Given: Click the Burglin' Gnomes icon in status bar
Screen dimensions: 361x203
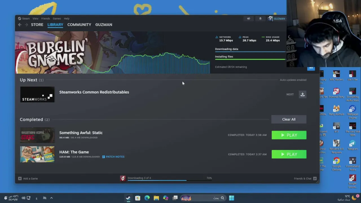Looking at the screenshot, I should coord(123,178).
